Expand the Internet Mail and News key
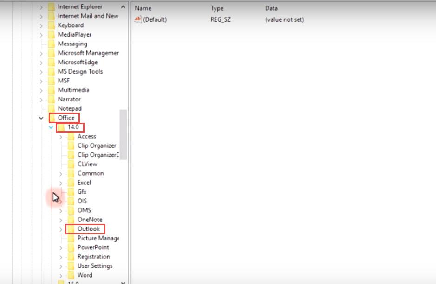The image size is (436, 284). [41, 16]
